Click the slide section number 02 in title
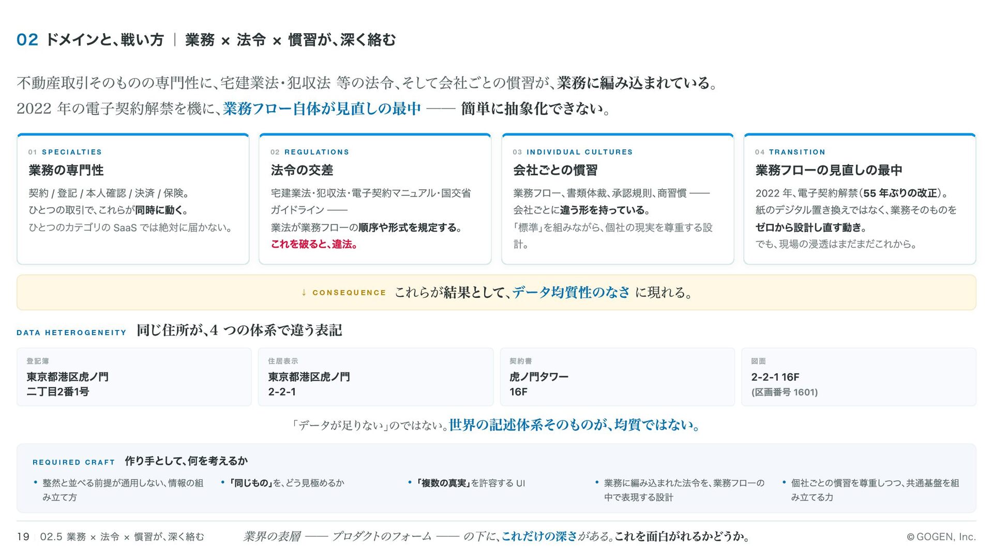Viewport: 993px width, 559px height. (27, 40)
